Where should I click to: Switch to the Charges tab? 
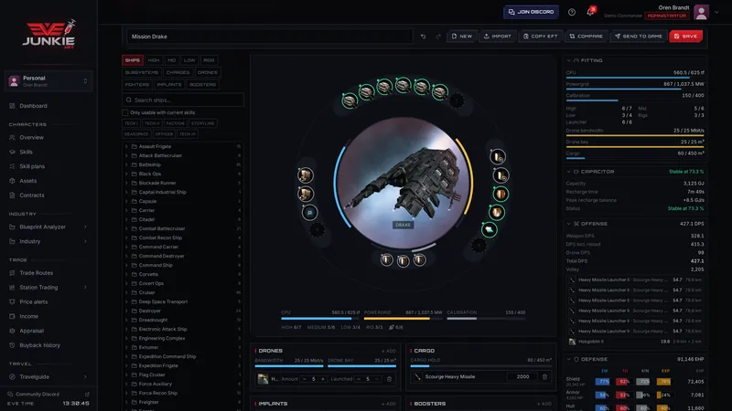178,72
